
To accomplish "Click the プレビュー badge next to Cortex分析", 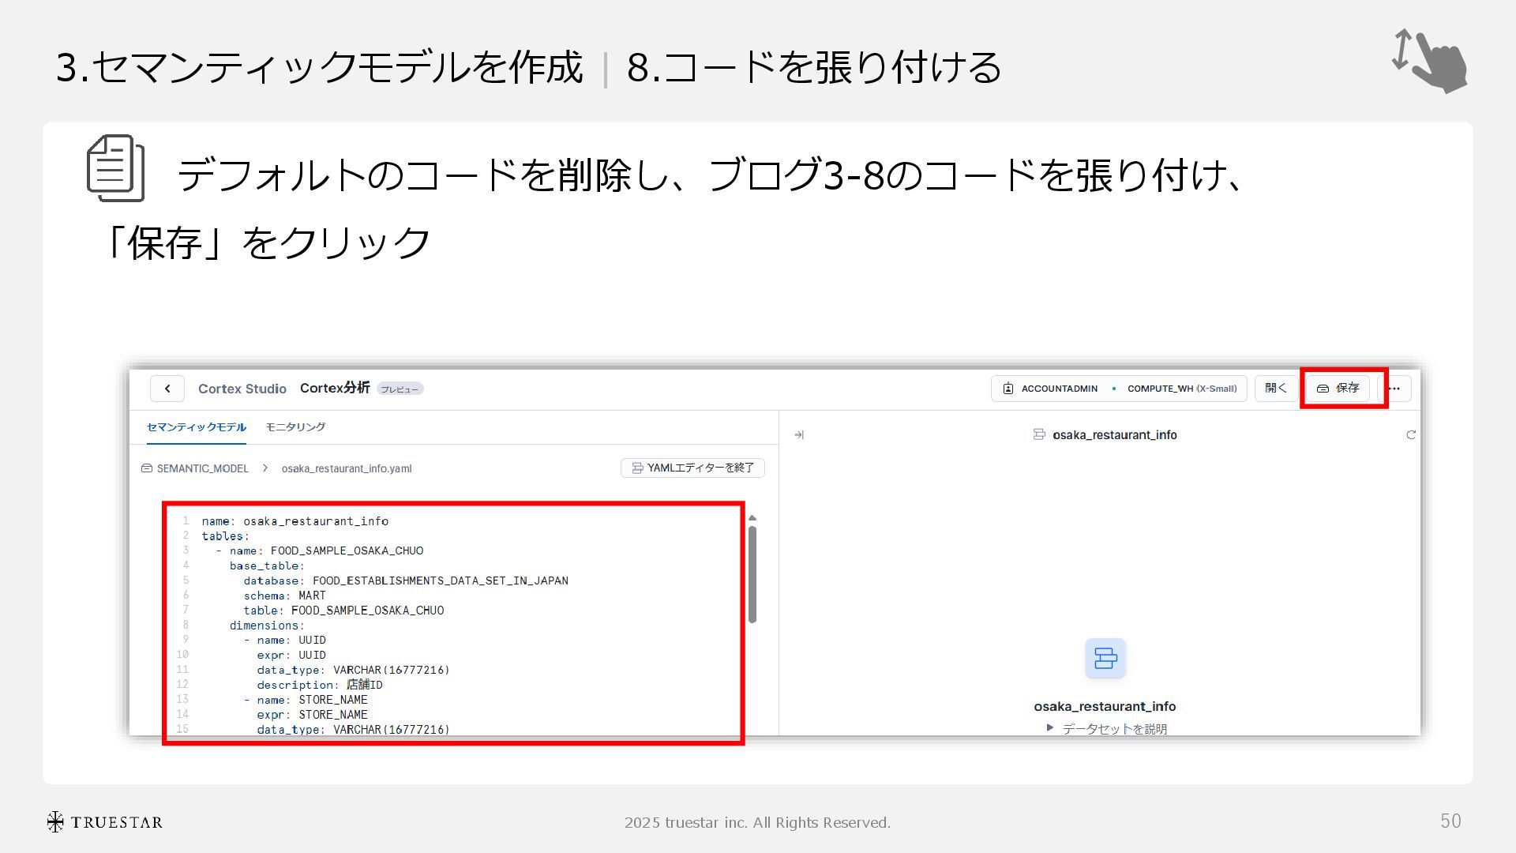I will tap(400, 389).
